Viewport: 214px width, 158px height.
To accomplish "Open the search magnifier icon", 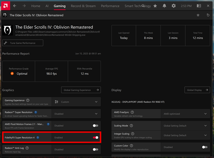I will click(x=143, y=6).
